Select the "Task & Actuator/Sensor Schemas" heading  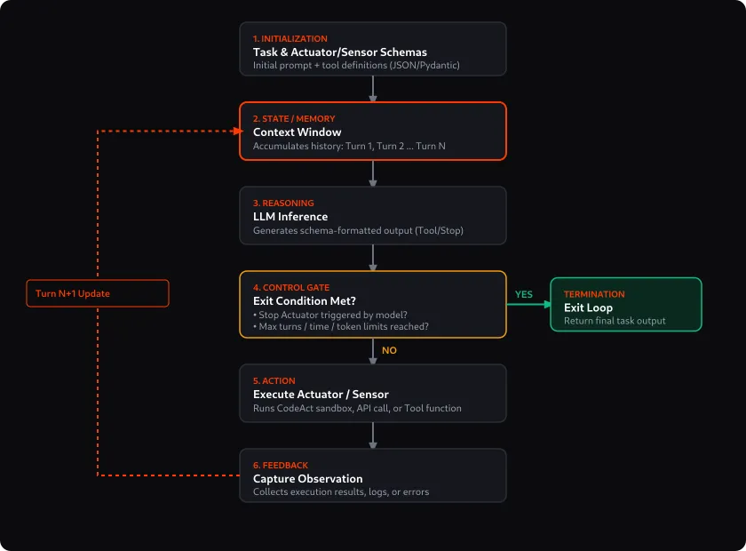tap(339, 52)
